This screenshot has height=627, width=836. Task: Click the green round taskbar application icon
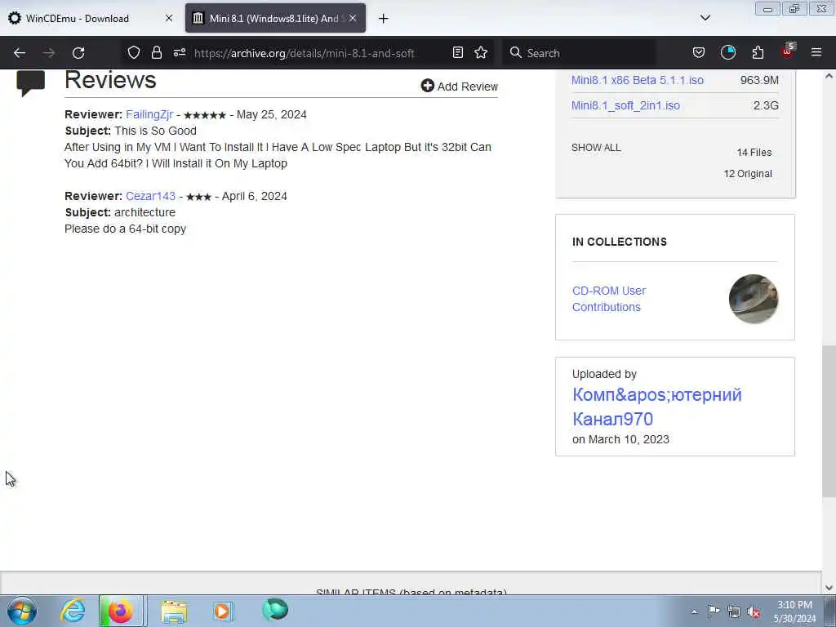[275, 610]
